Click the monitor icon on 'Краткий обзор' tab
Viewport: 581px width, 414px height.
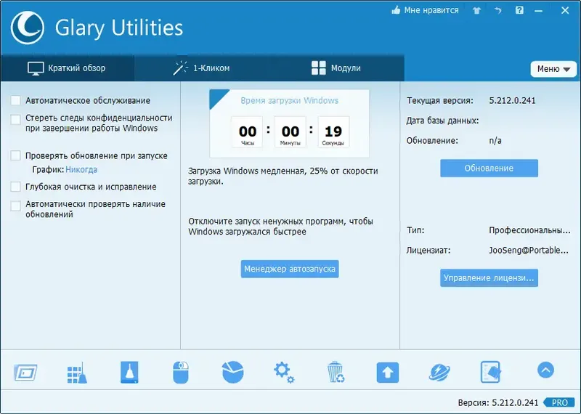click(x=36, y=68)
